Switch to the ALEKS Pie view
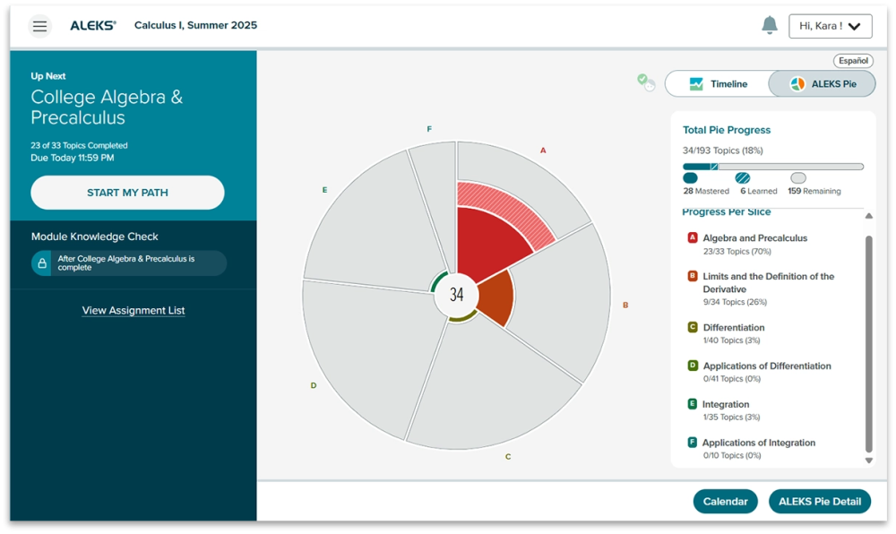896x534 pixels. pos(822,84)
